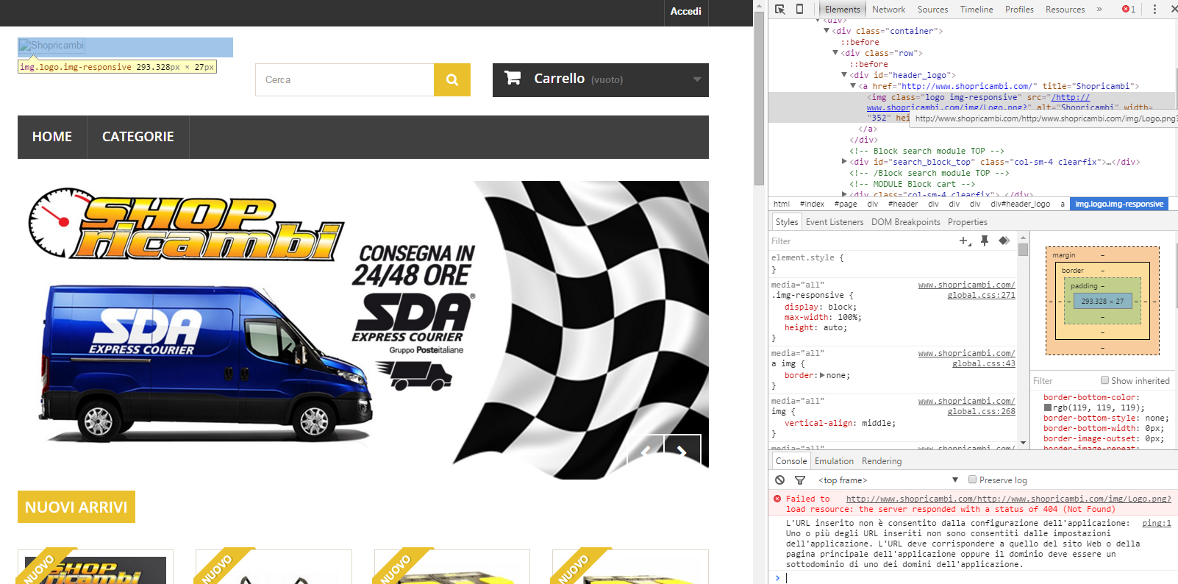Select html in the breadcrumb bar
The height and width of the screenshot is (584, 1178).
click(x=782, y=204)
